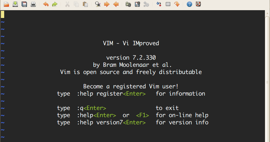Click the yellow cursor block at top
The width and height of the screenshot is (270, 142).
point(2,14)
